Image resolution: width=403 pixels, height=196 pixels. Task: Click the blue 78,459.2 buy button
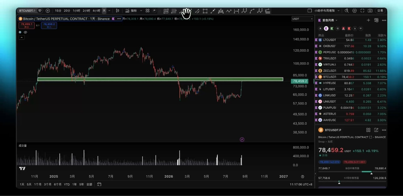49,25
